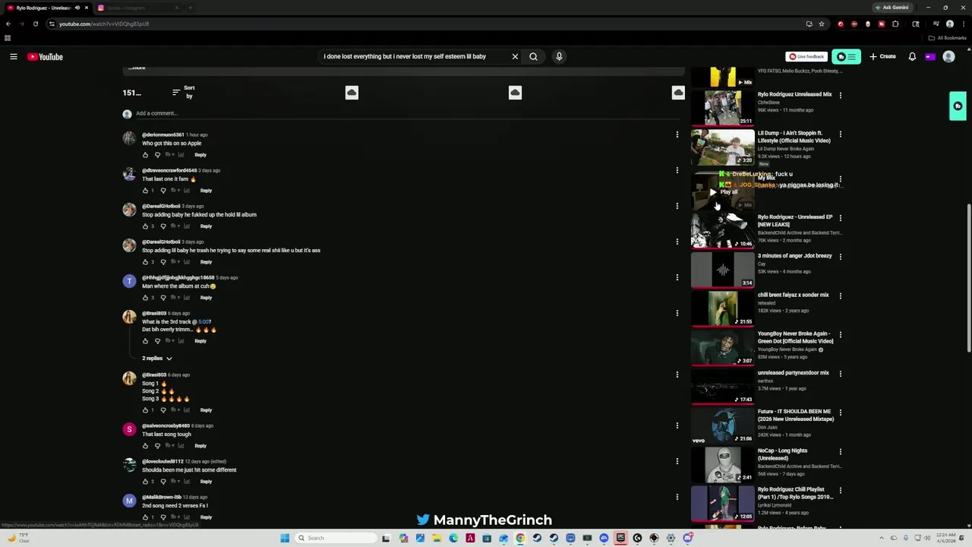Like the 'Man where the album at' comment
The image size is (972, 547).
(145, 297)
